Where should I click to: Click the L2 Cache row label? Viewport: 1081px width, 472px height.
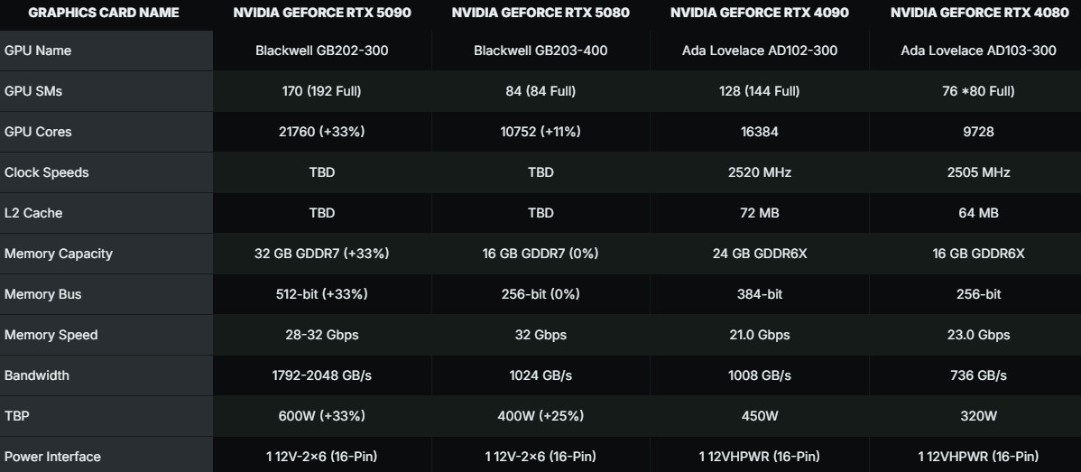click(x=33, y=213)
